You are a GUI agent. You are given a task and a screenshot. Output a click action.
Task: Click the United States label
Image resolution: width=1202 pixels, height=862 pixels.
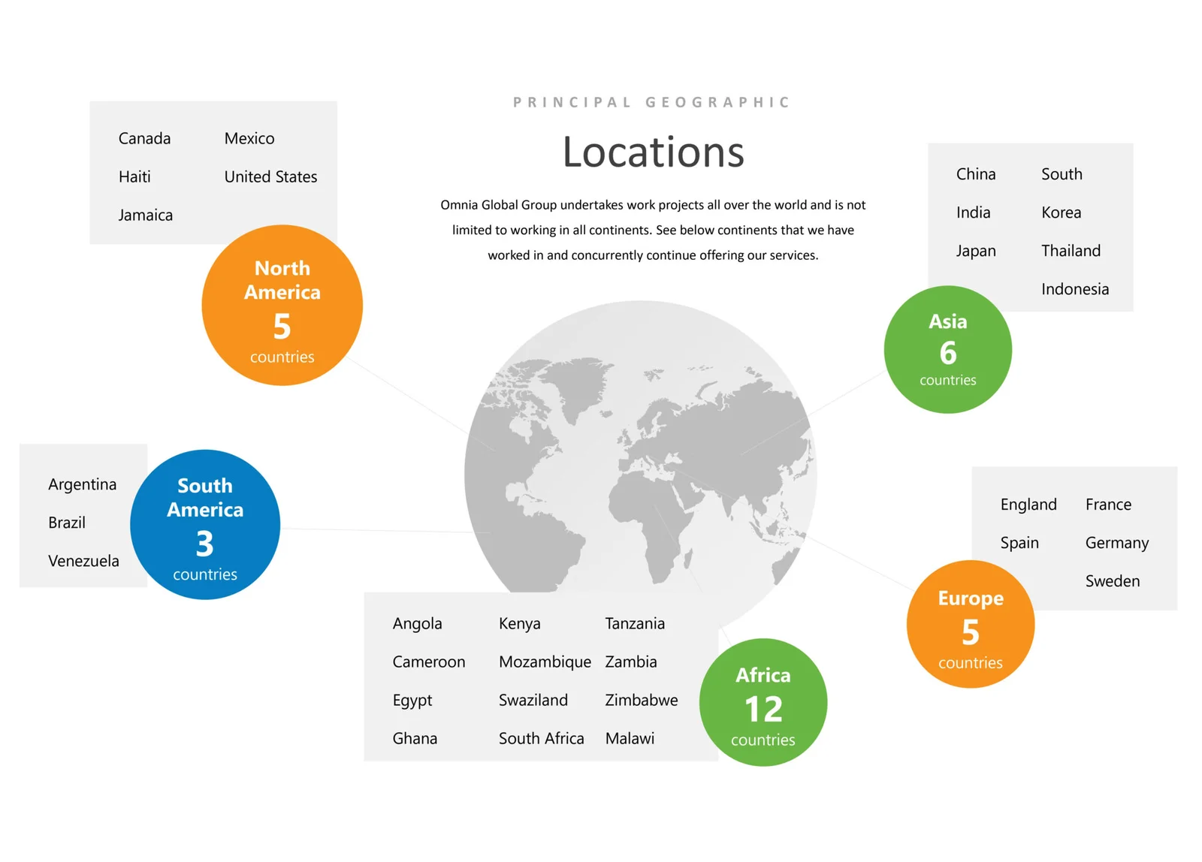[270, 177]
